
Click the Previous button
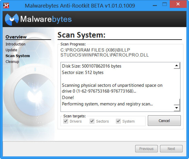[146, 149]
